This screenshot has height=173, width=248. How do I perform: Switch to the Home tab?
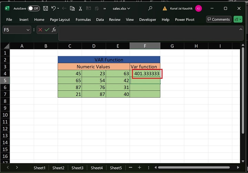click(x=39, y=20)
